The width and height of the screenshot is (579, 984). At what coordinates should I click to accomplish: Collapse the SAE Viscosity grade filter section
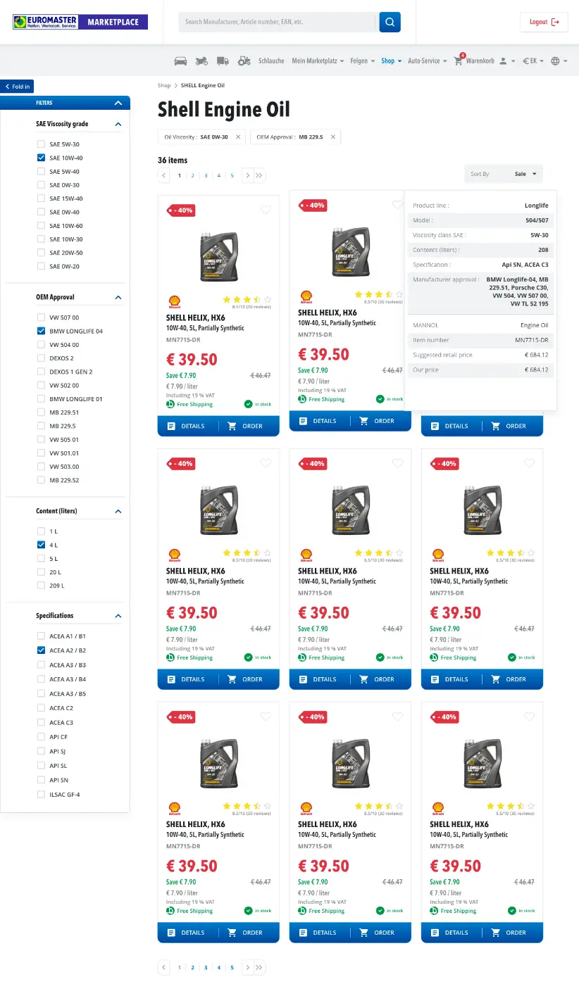coord(118,124)
